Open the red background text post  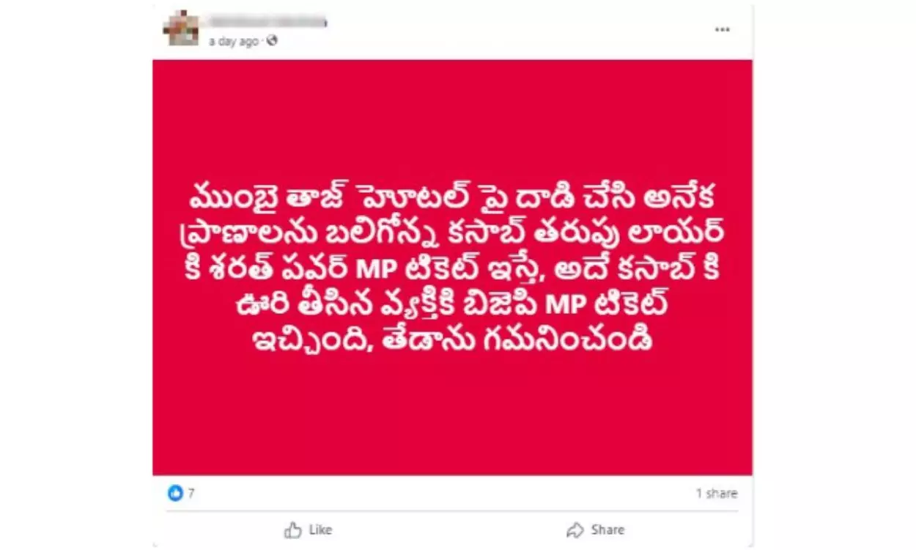452,268
